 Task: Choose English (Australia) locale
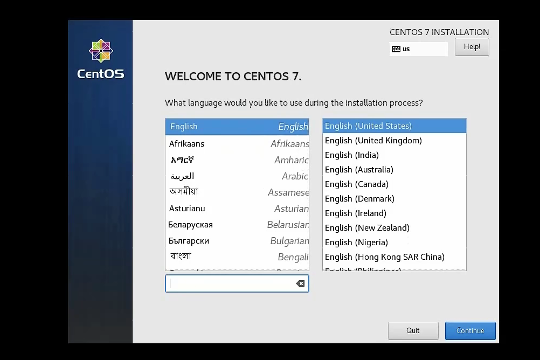coord(394,170)
